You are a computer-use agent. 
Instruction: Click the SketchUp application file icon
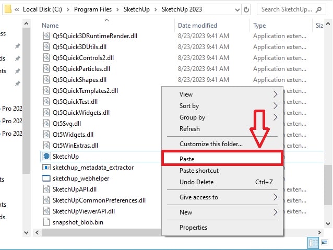(46, 157)
